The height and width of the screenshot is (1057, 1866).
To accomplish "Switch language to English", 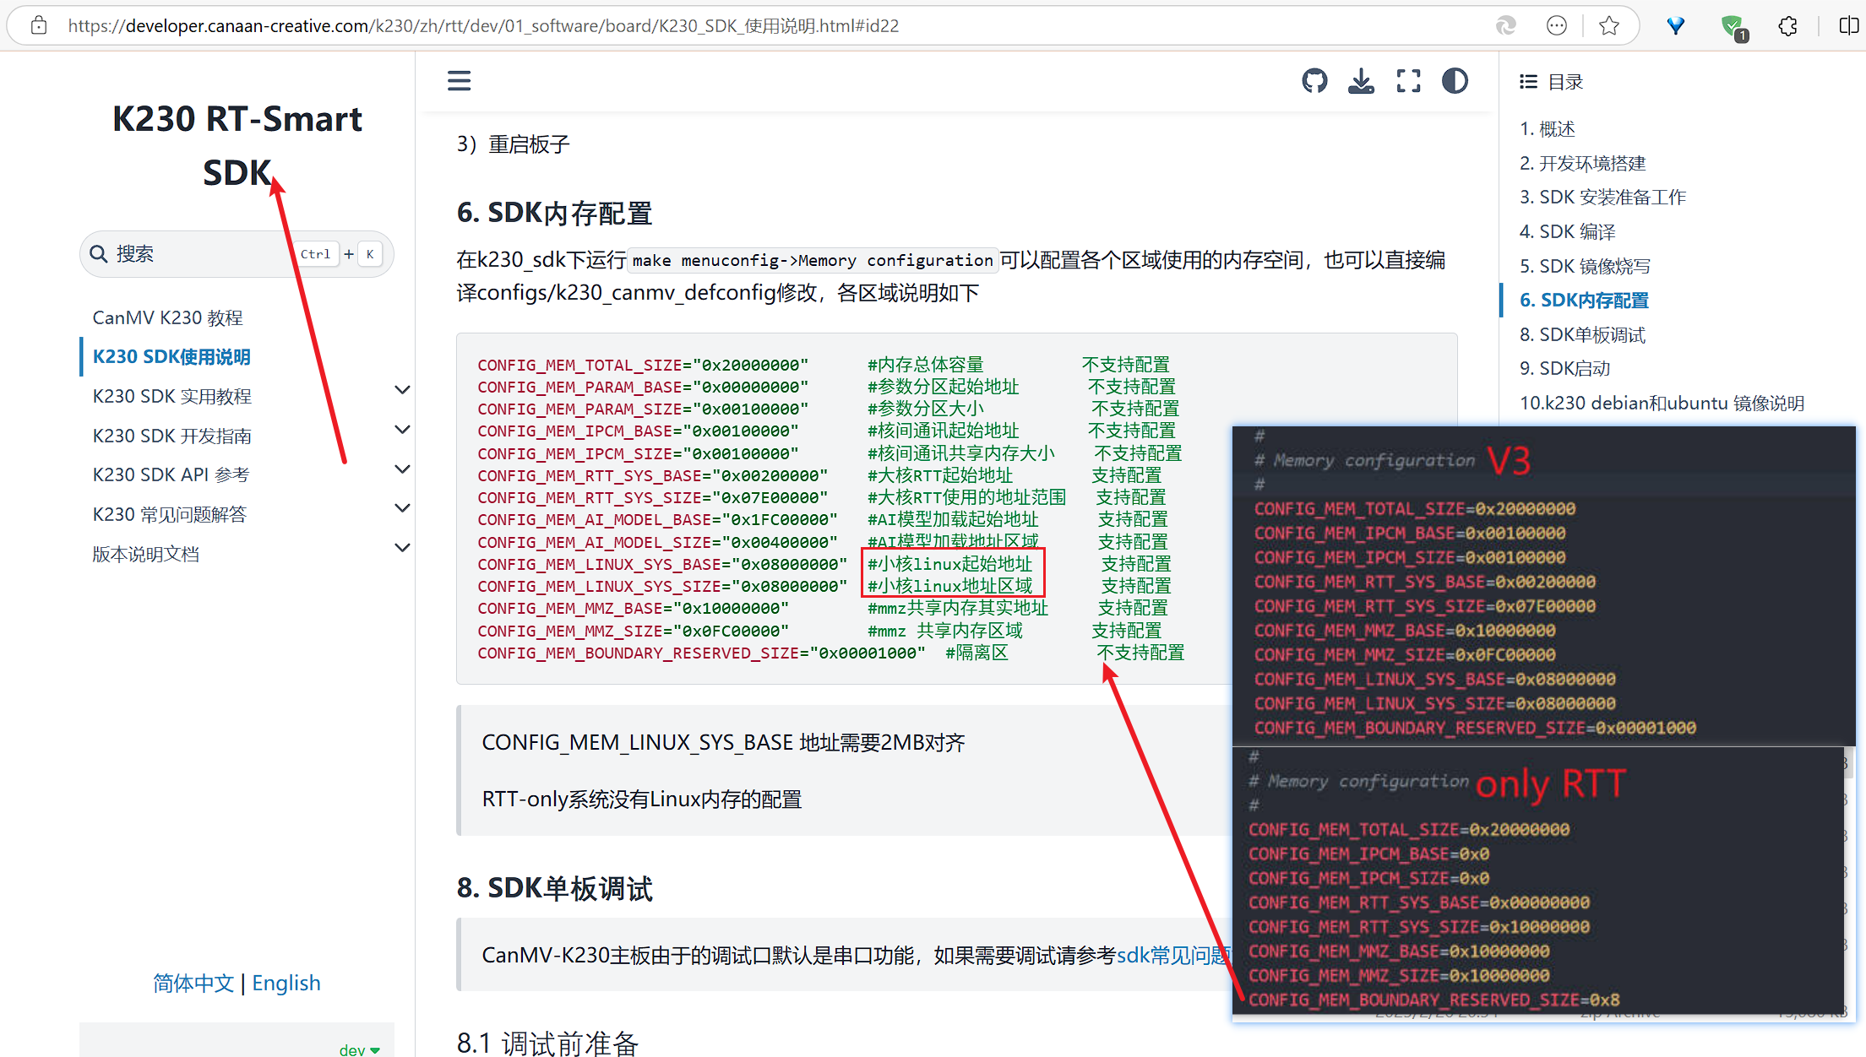I will [x=286, y=984].
